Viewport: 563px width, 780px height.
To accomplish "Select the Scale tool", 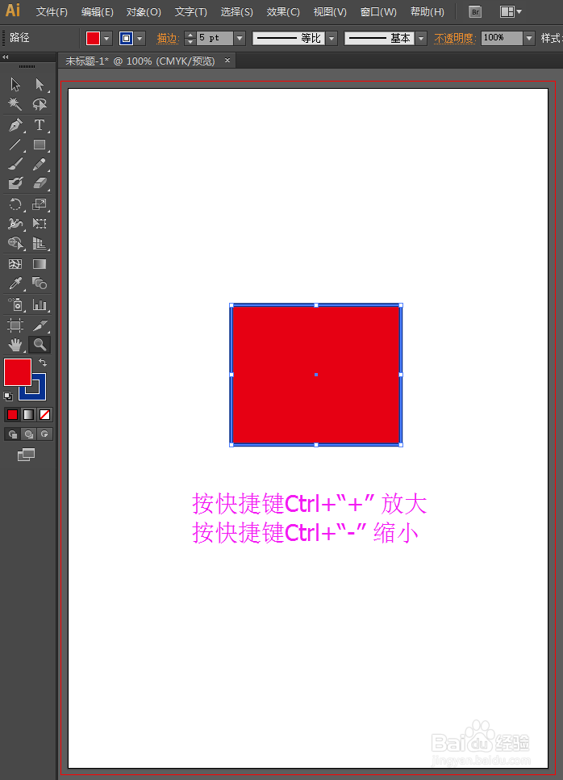I will coord(40,204).
